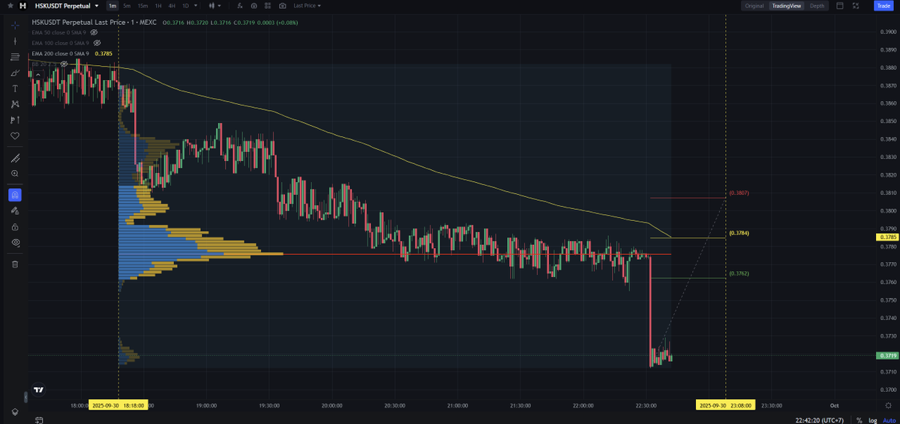Switch to the Original chart view

tap(754, 5)
